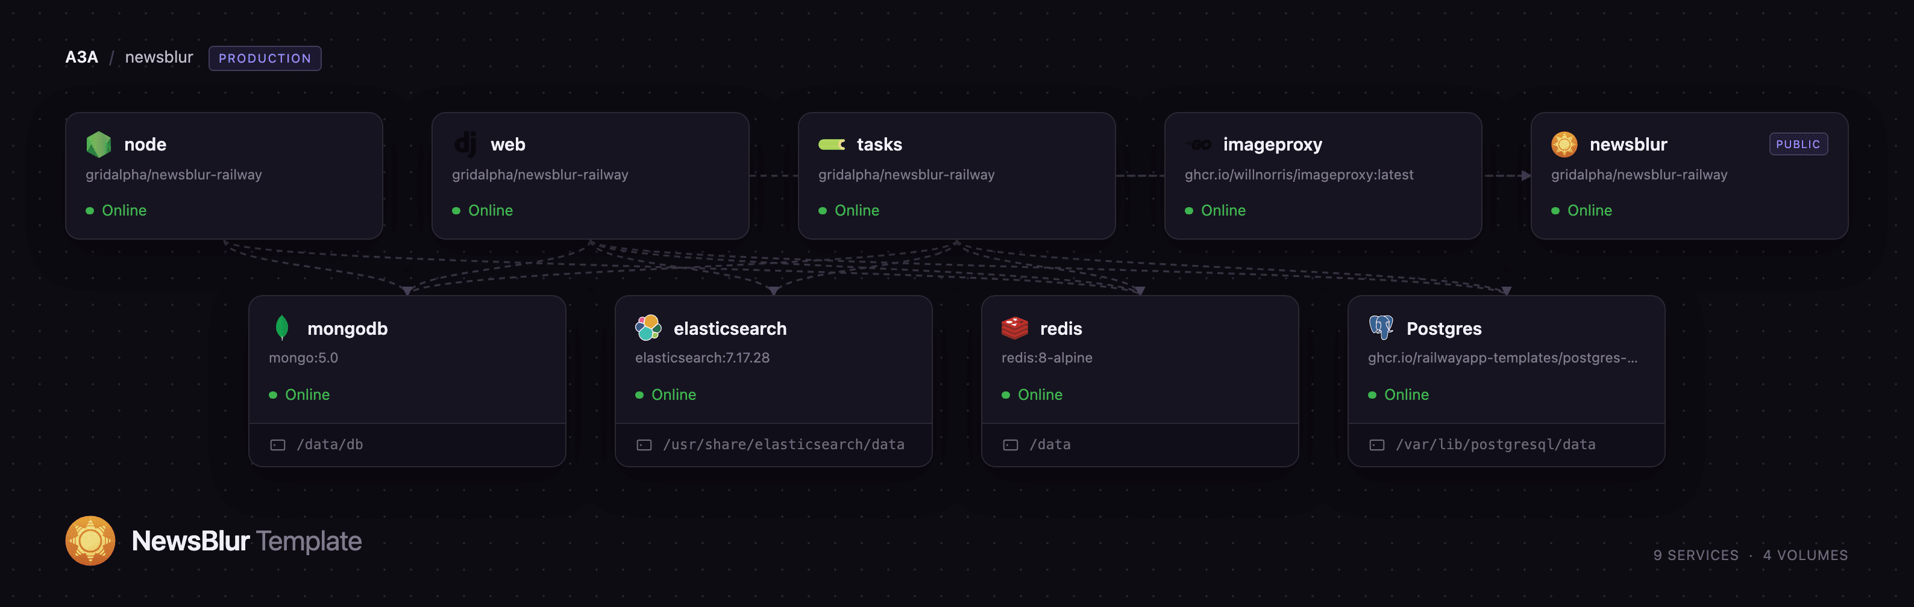Image resolution: width=1914 pixels, height=607 pixels.
Task: Click Online status on node card
Action: point(116,211)
